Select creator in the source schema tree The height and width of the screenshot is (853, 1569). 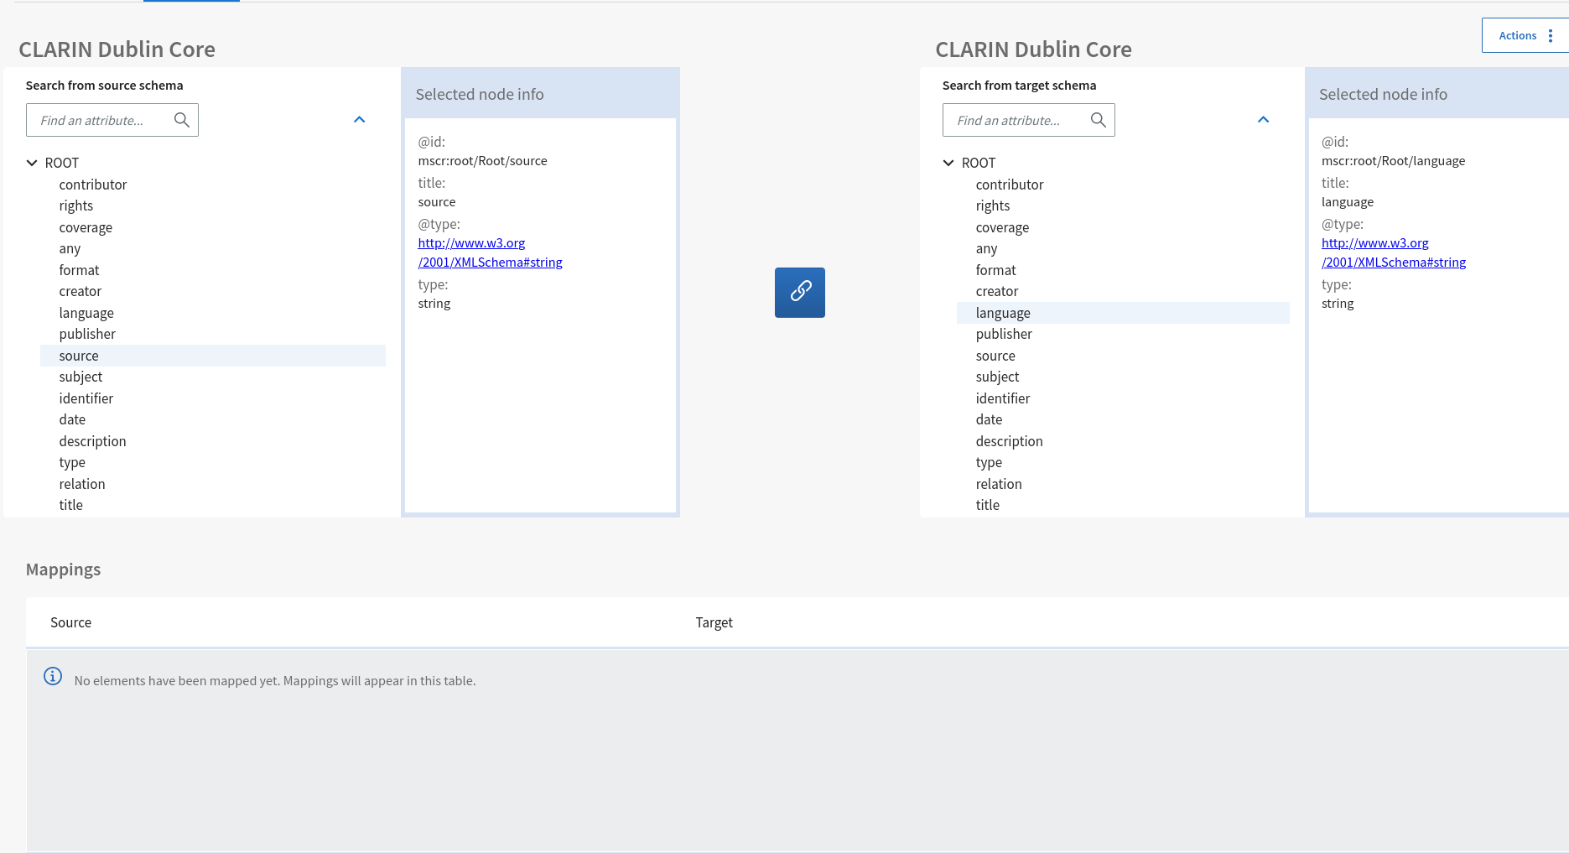(x=81, y=291)
